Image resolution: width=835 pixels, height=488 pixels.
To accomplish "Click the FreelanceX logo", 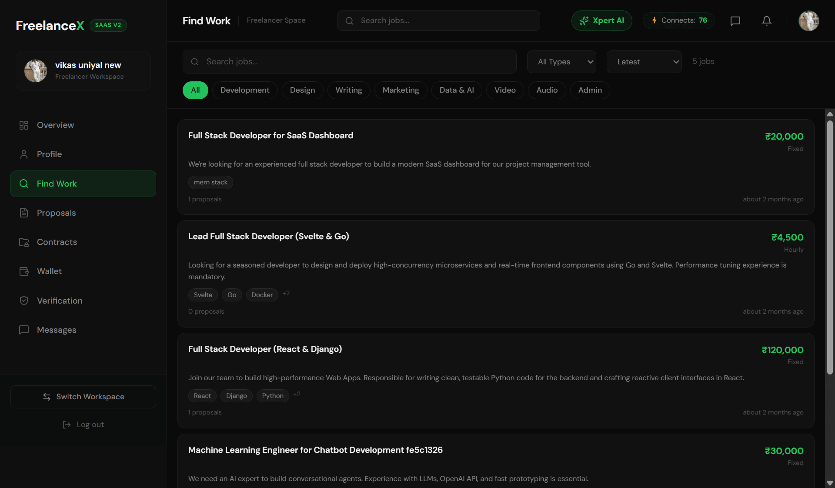I will 50,25.
